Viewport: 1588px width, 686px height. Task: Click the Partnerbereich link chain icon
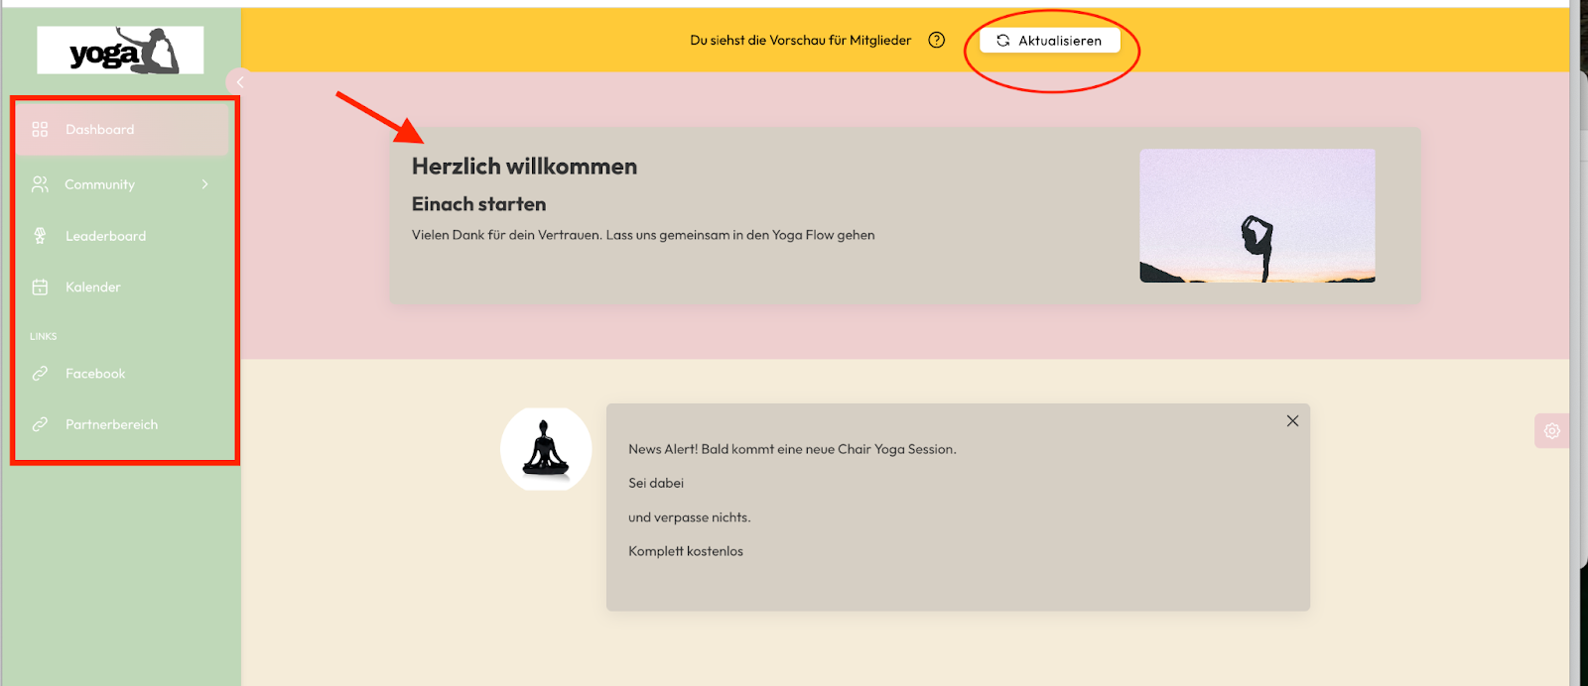(40, 424)
